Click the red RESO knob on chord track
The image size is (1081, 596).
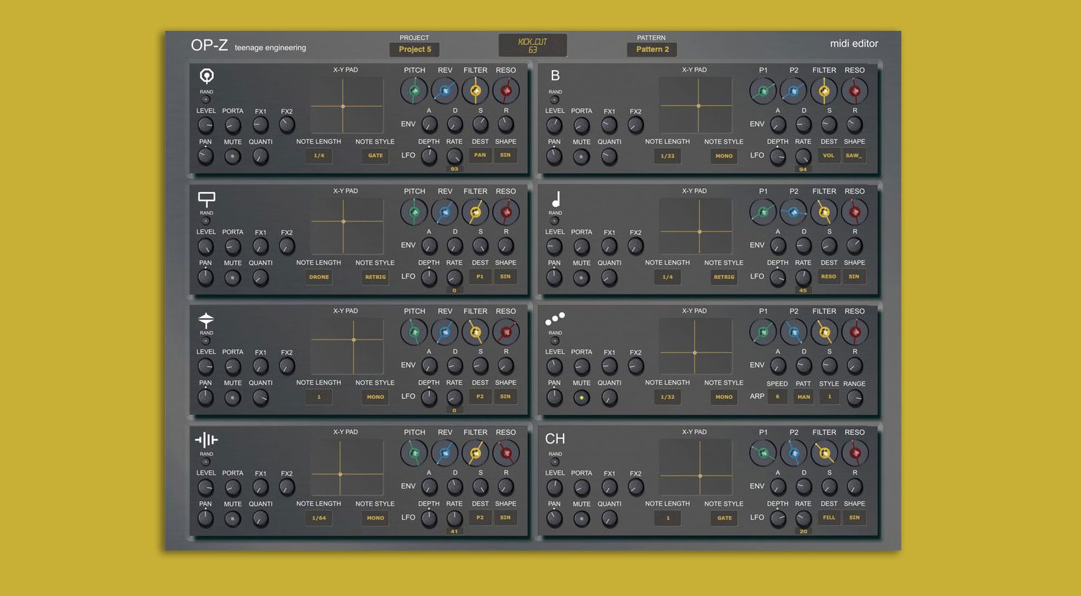click(x=854, y=453)
